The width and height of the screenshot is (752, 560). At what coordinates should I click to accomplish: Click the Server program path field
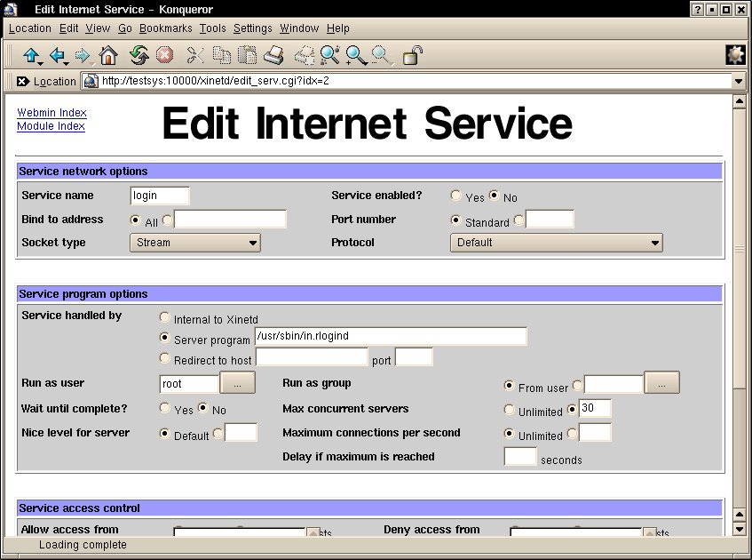(390, 337)
